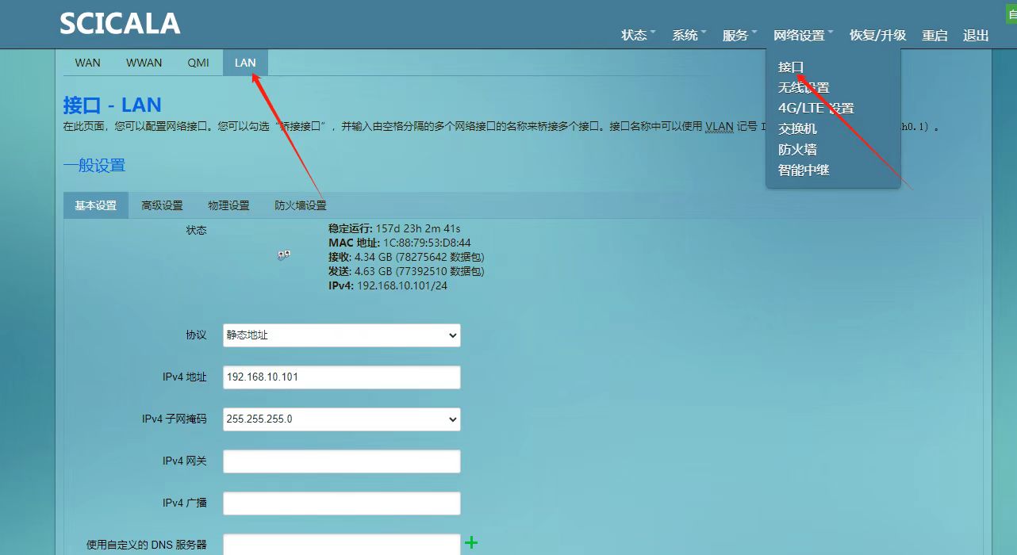The height and width of the screenshot is (555, 1017).
Task: Click 退出 to log out
Action: point(976,36)
